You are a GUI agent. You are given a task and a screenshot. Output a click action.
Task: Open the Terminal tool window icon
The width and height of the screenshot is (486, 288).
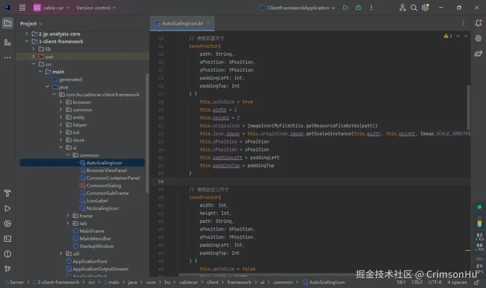[x=8, y=239]
